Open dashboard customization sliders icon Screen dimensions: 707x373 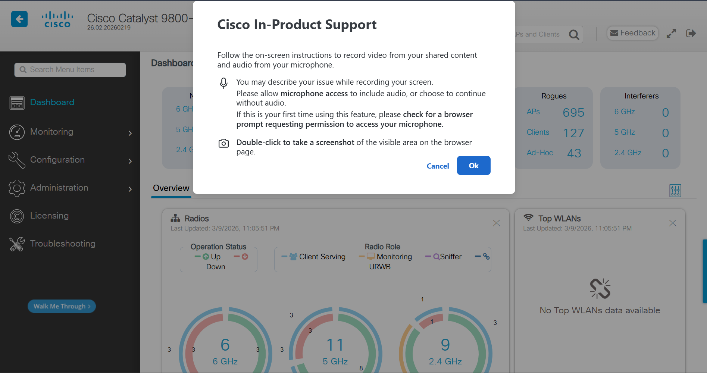coord(675,191)
